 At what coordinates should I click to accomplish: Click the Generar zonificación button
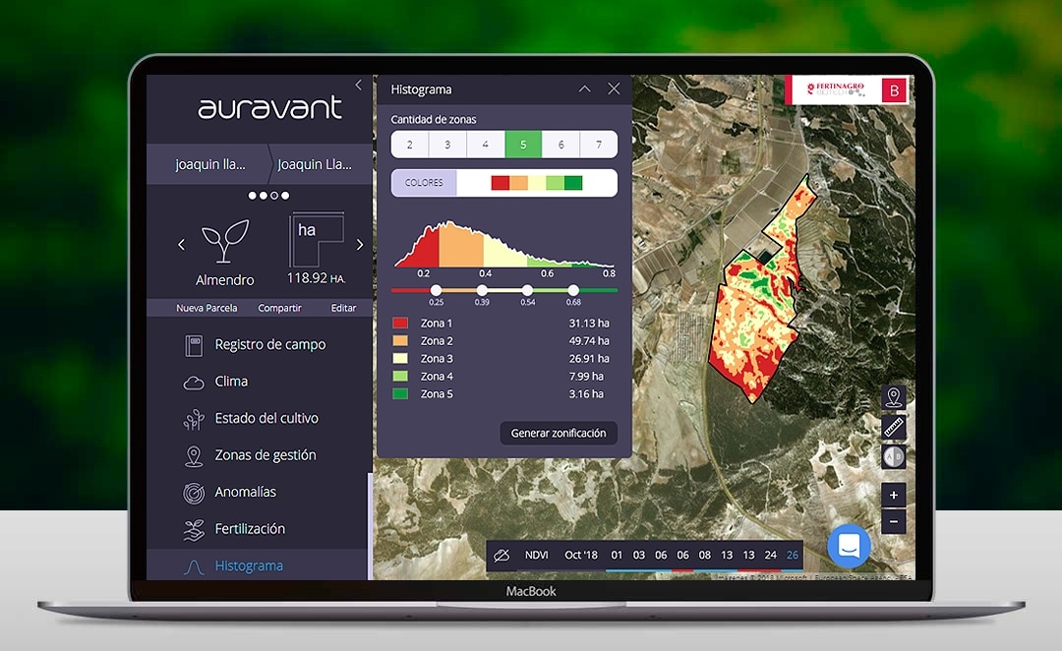[x=559, y=433]
